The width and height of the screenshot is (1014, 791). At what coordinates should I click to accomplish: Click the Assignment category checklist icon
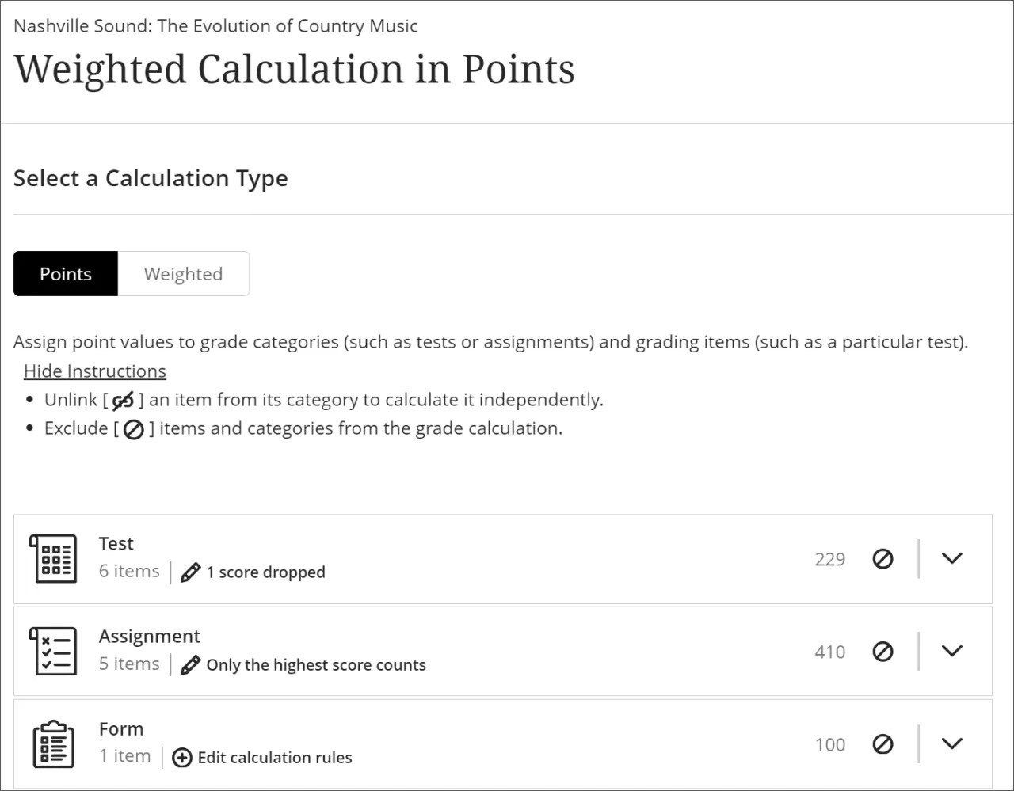coord(53,651)
